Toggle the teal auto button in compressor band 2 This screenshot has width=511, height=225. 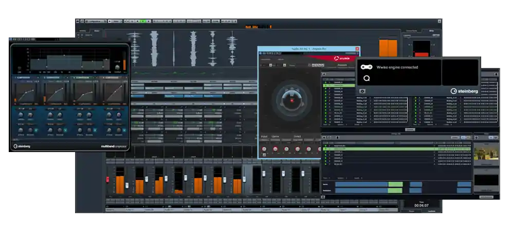(65, 130)
